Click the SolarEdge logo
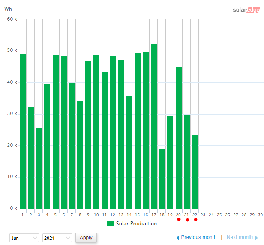Screen dimensions: 264x245 tap(246, 9)
